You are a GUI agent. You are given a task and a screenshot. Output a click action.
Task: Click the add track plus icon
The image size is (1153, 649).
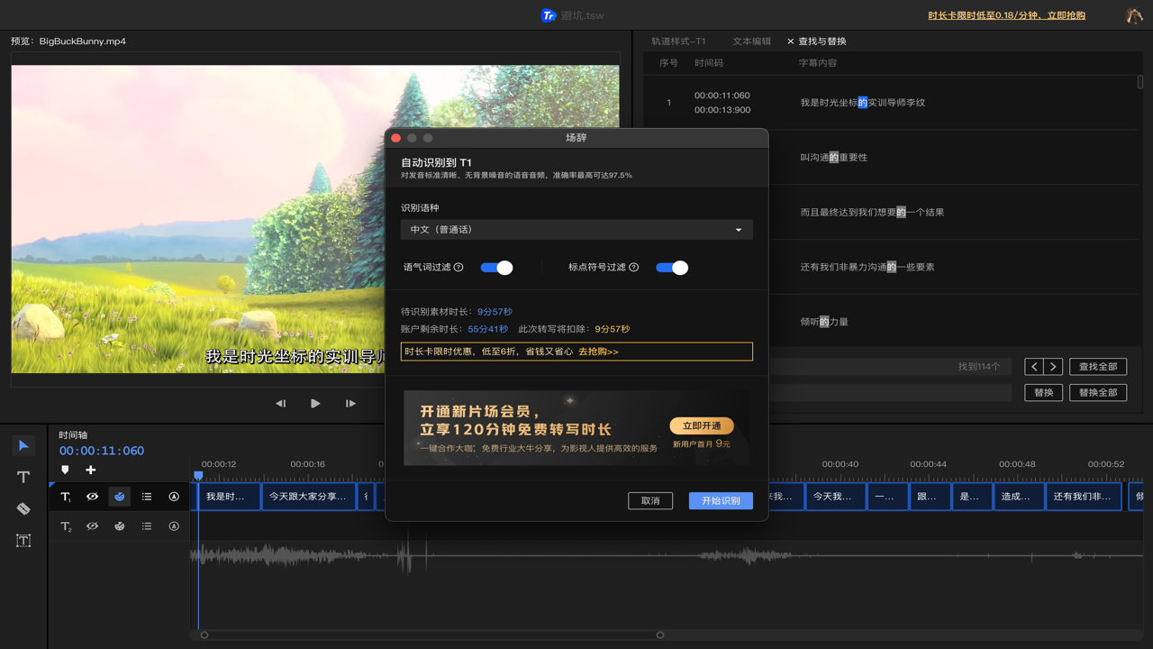90,470
